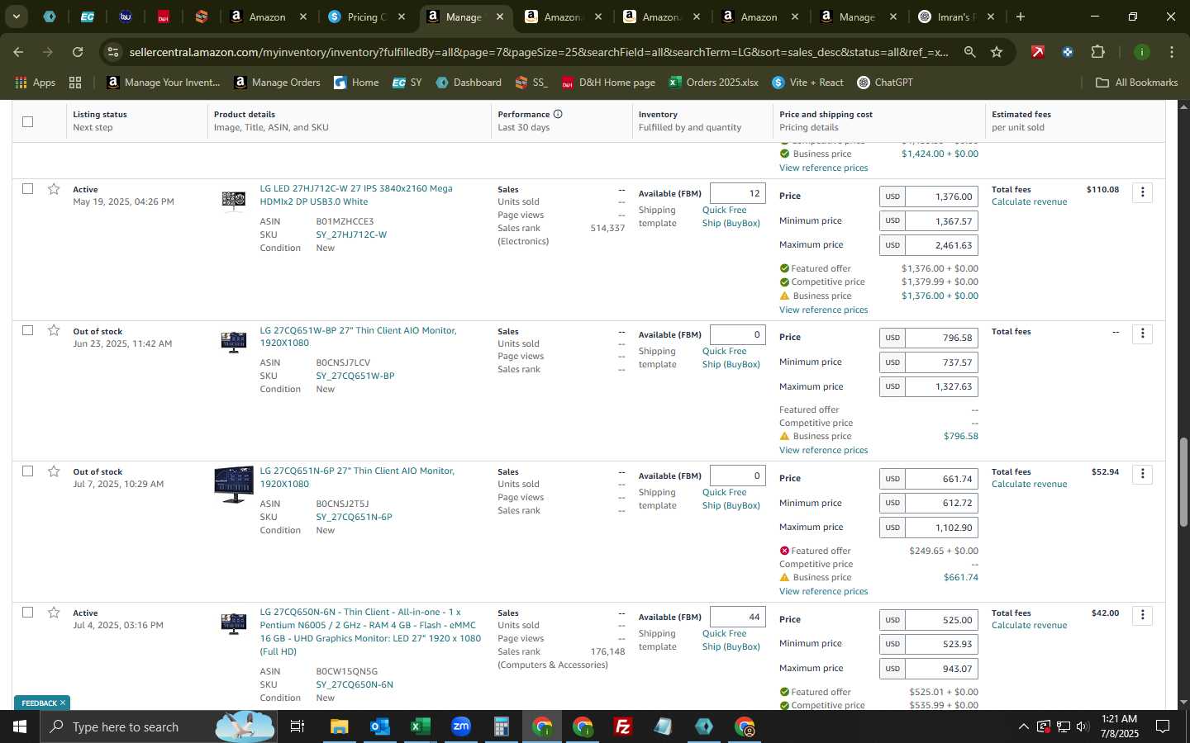Image resolution: width=1190 pixels, height=743 pixels.
Task: Open Dashboard bookmark
Action: coord(469,83)
